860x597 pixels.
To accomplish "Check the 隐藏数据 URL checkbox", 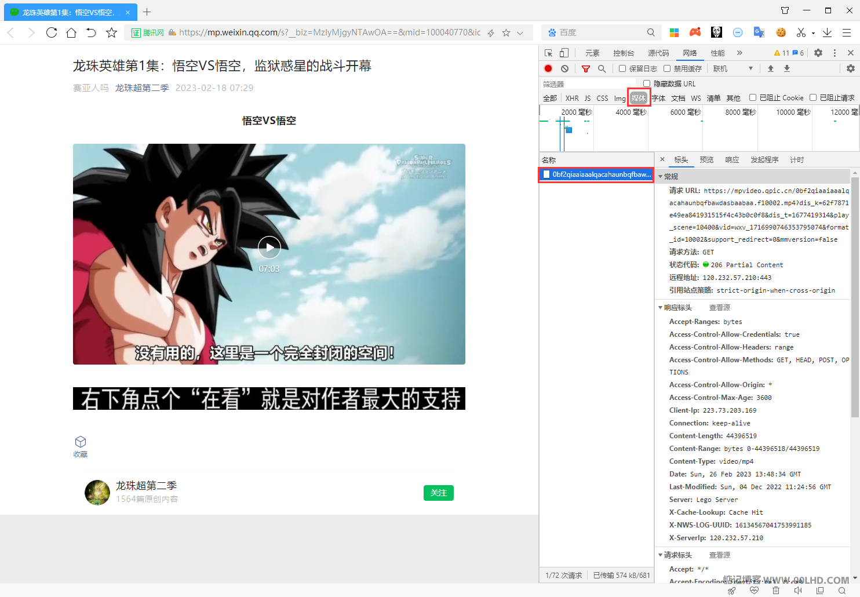I will tap(647, 83).
